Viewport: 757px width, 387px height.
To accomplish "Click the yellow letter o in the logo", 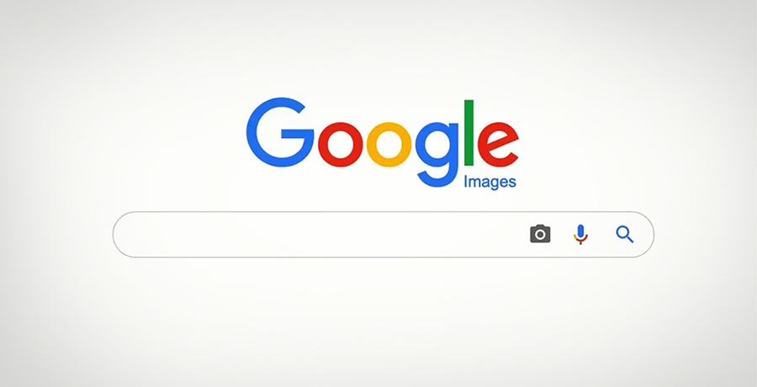I will pos(389,145).
